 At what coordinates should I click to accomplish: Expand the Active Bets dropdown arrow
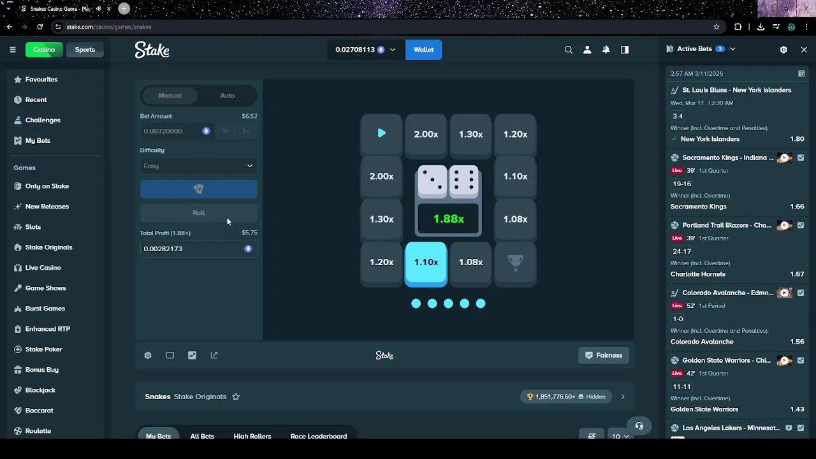pos(732,49)
